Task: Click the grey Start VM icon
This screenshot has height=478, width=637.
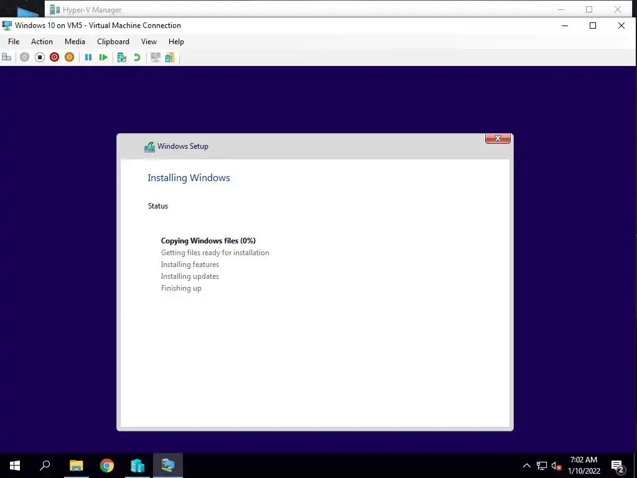Action: (x=24, y=57)
